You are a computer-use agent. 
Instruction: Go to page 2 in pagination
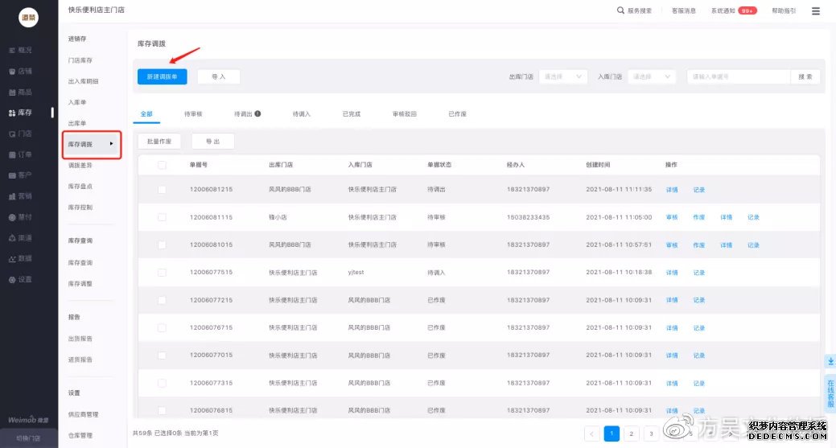tap(632, 434)
